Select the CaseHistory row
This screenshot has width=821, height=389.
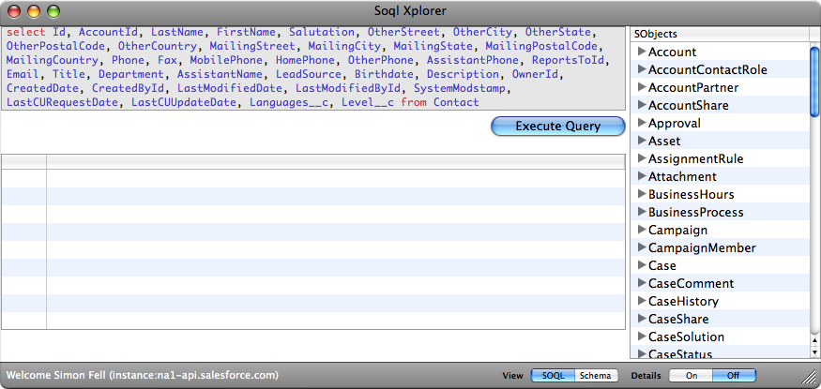coord(720,301)
